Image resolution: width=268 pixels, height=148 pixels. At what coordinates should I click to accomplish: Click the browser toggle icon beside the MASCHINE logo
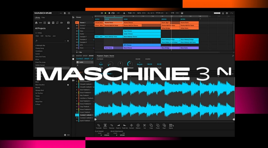click(65, 13)
